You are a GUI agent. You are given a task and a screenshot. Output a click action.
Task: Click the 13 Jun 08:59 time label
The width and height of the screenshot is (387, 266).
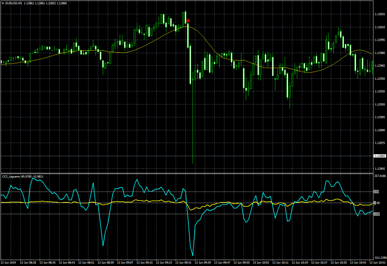105,263
